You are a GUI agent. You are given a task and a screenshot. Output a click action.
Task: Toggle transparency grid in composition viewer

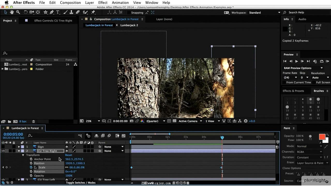[x=175, y=121]
